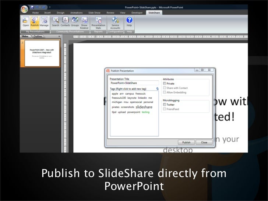Select the 'me' tag
Viewport: 268px width, 201px height.
[150, 98]
